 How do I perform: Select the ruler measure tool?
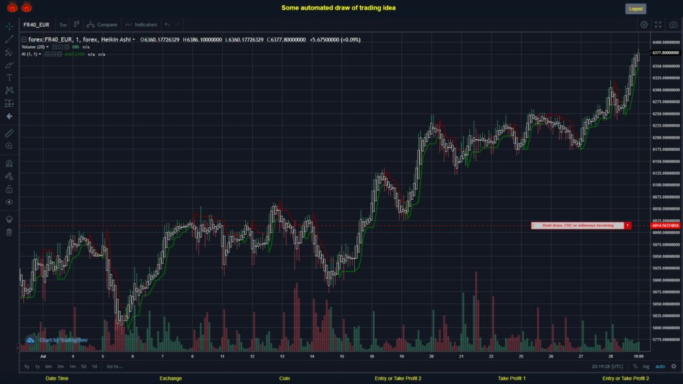[9, 133]
